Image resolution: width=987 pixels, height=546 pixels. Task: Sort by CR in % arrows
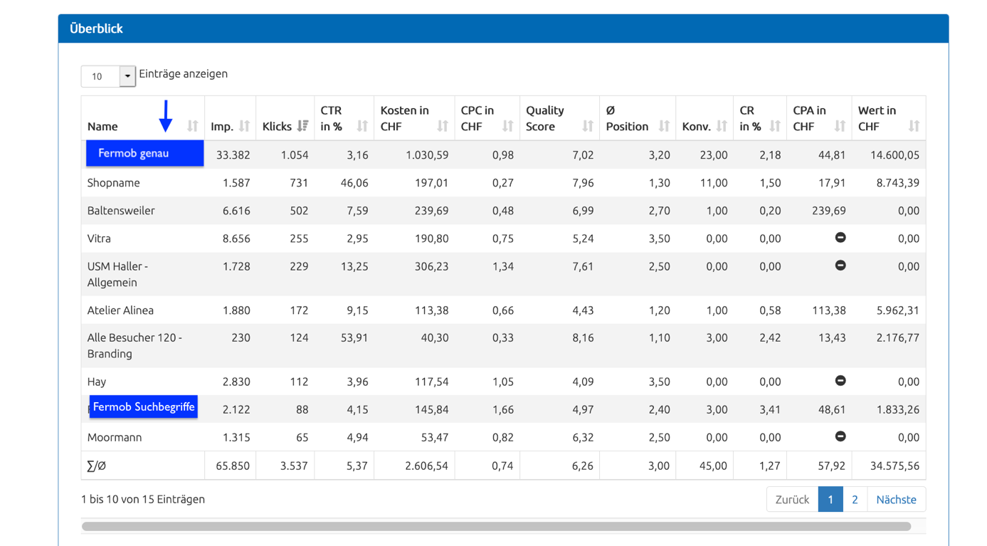pyautogui.click(x=775, y=126)
